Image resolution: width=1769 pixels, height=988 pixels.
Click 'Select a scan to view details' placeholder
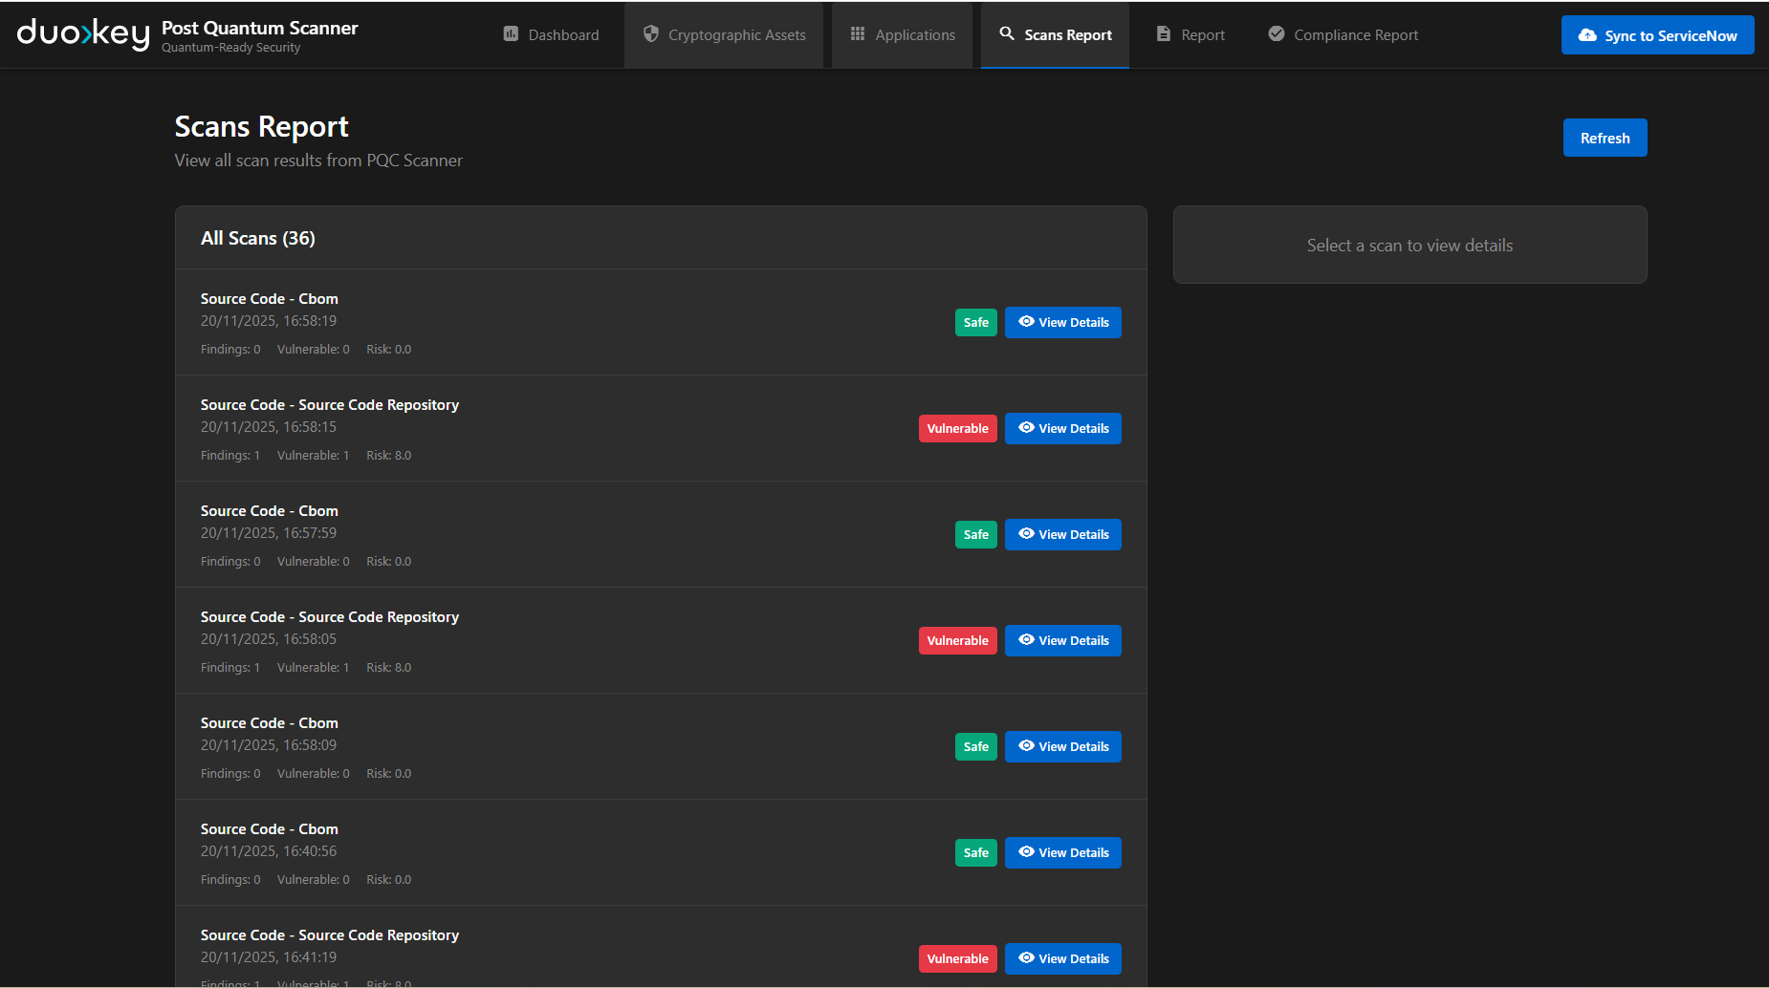coord(1409,246)
